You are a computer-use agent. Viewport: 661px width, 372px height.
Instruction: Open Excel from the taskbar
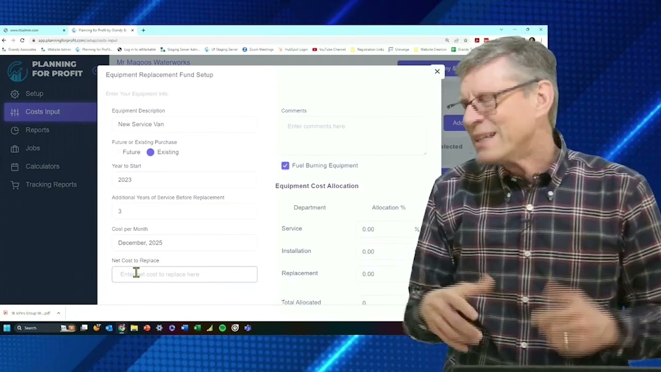197,328
